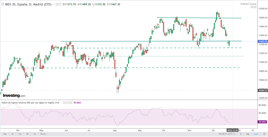Open the IBEX 35 symbol dropdown arrow
The height and width of the screenshot is (137, 268).
[53, 4]
